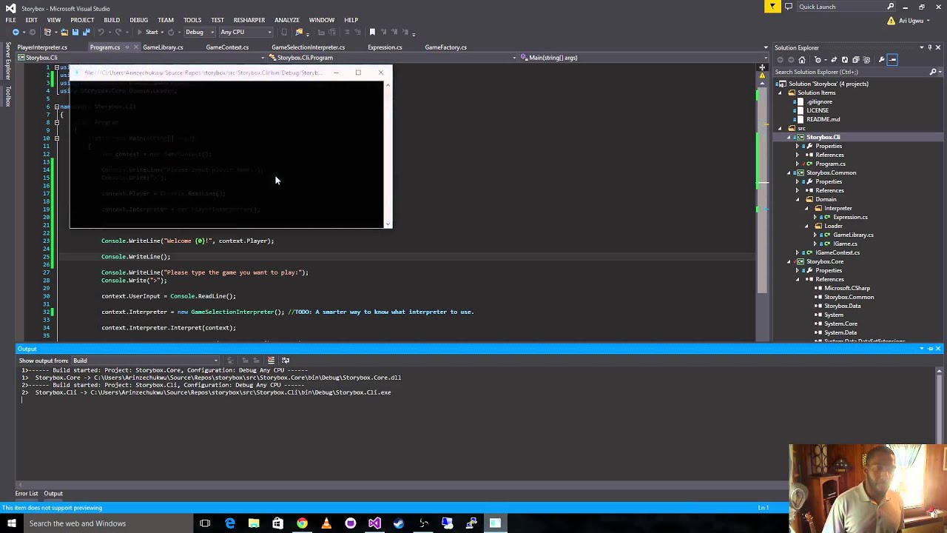This screenshot has width=947, height=533.
Task: Click Sync with Active Document icon
Action: (834, 60)
